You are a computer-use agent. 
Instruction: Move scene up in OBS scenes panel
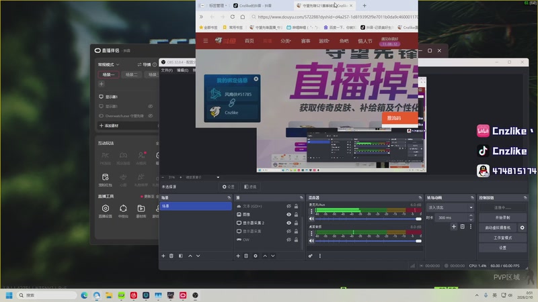(x=190, y=256)
